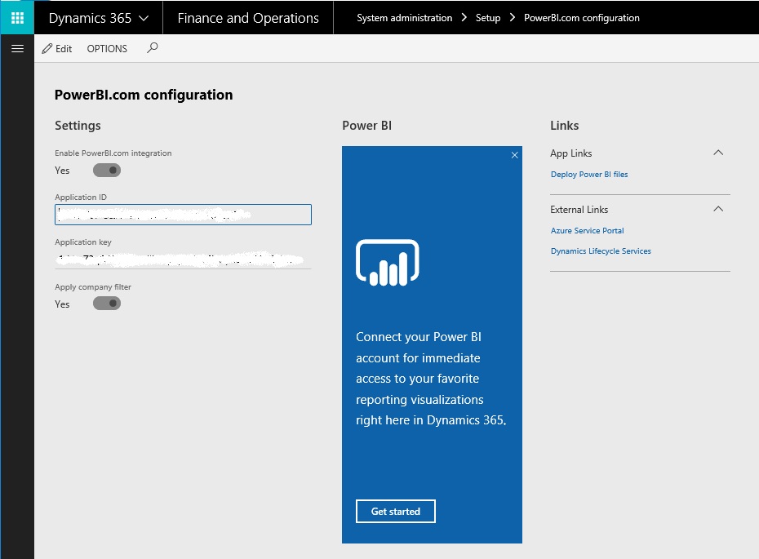Screen dimensions: 759x559
Task: Click the Get started button
Action: coord(396,511)
